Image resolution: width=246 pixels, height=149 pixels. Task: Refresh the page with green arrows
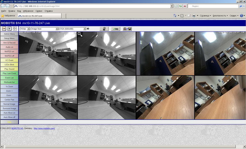180,6
